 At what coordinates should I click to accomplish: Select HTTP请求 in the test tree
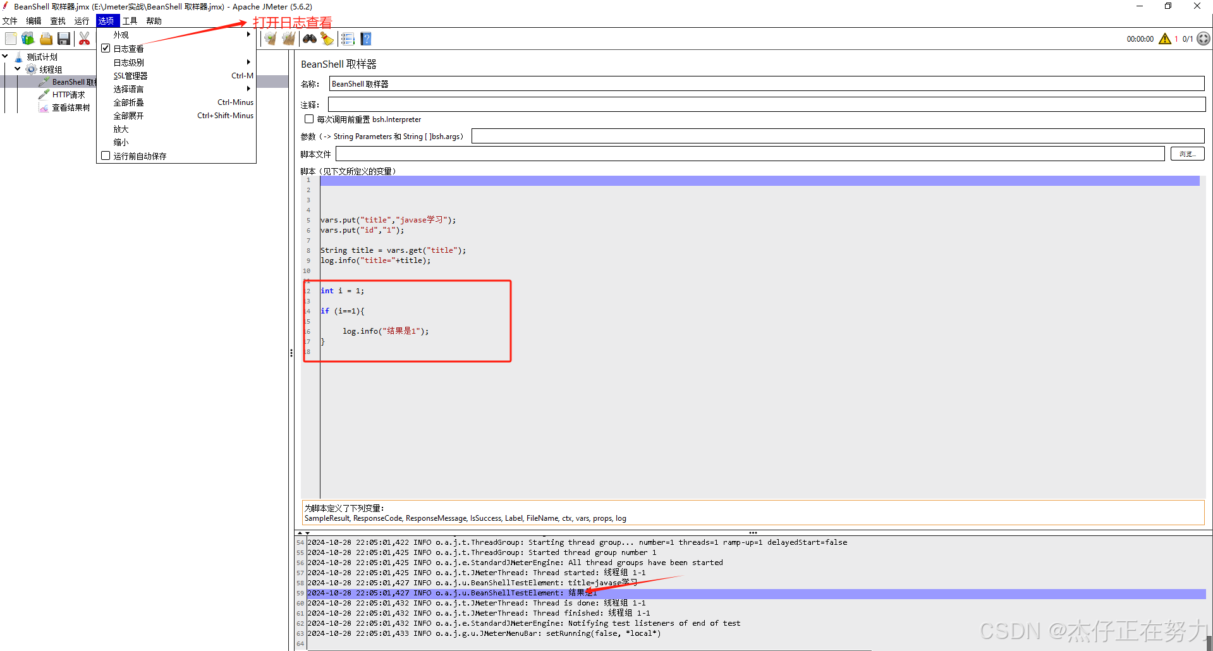[x=68, y=95]
